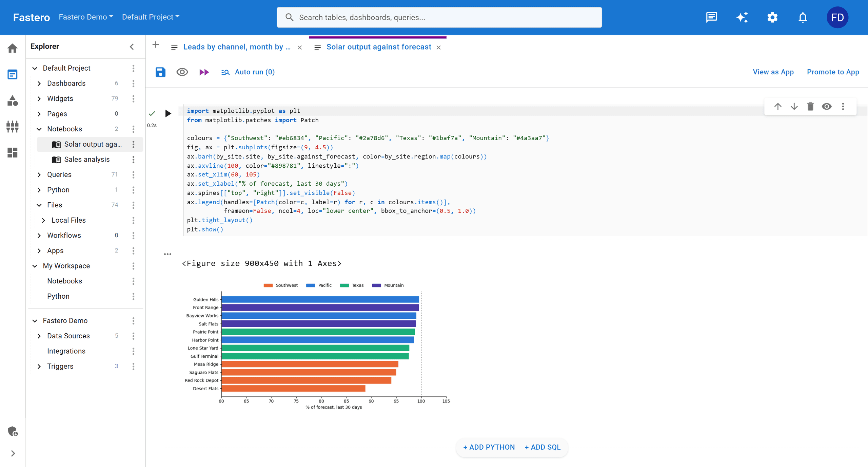868x467 pixels.
Task: Toggle Auto run (0) setting
Action: [248, 72]
